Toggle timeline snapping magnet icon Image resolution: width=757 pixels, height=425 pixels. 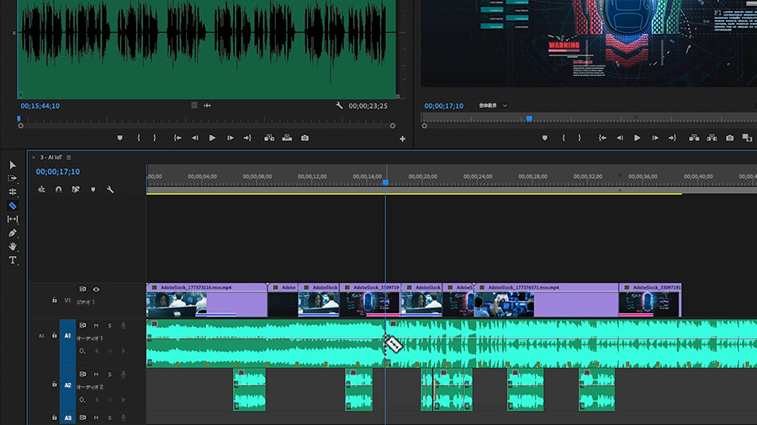(x=58, y=190)
